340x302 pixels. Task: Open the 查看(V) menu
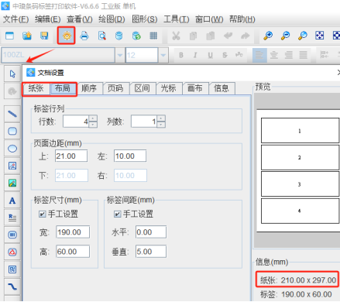(80, 19)
